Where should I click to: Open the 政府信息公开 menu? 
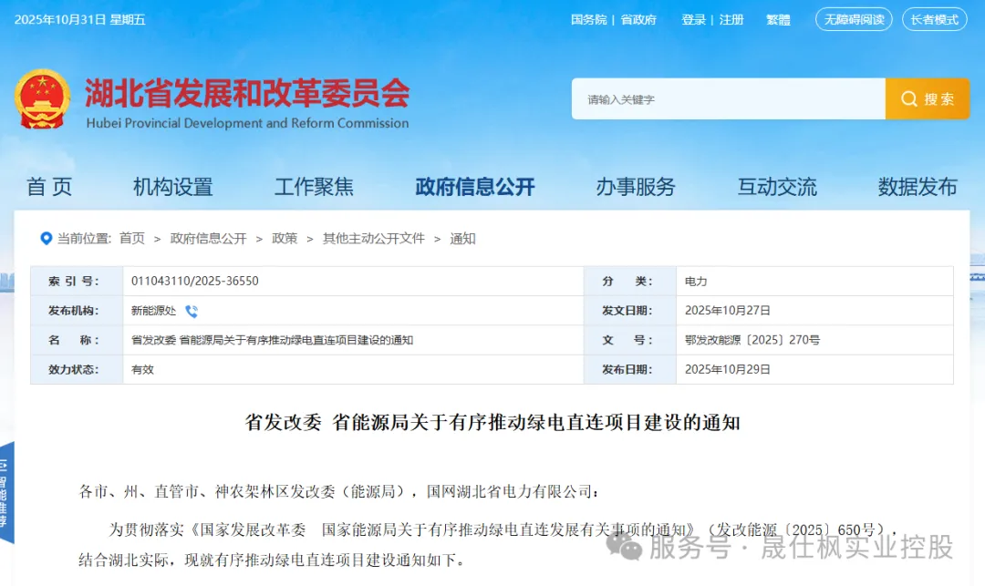coord(474,187)
